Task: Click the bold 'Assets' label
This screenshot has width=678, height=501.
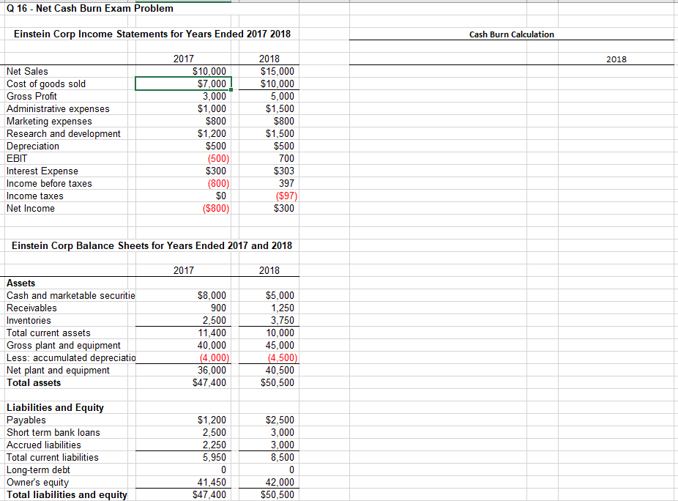Action: click(21, 283)
